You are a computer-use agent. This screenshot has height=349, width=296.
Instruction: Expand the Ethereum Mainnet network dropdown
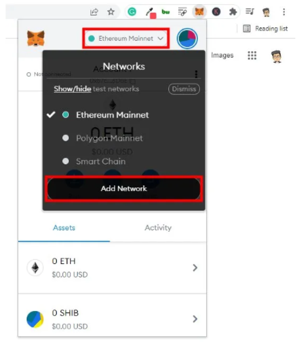point(126,38)
